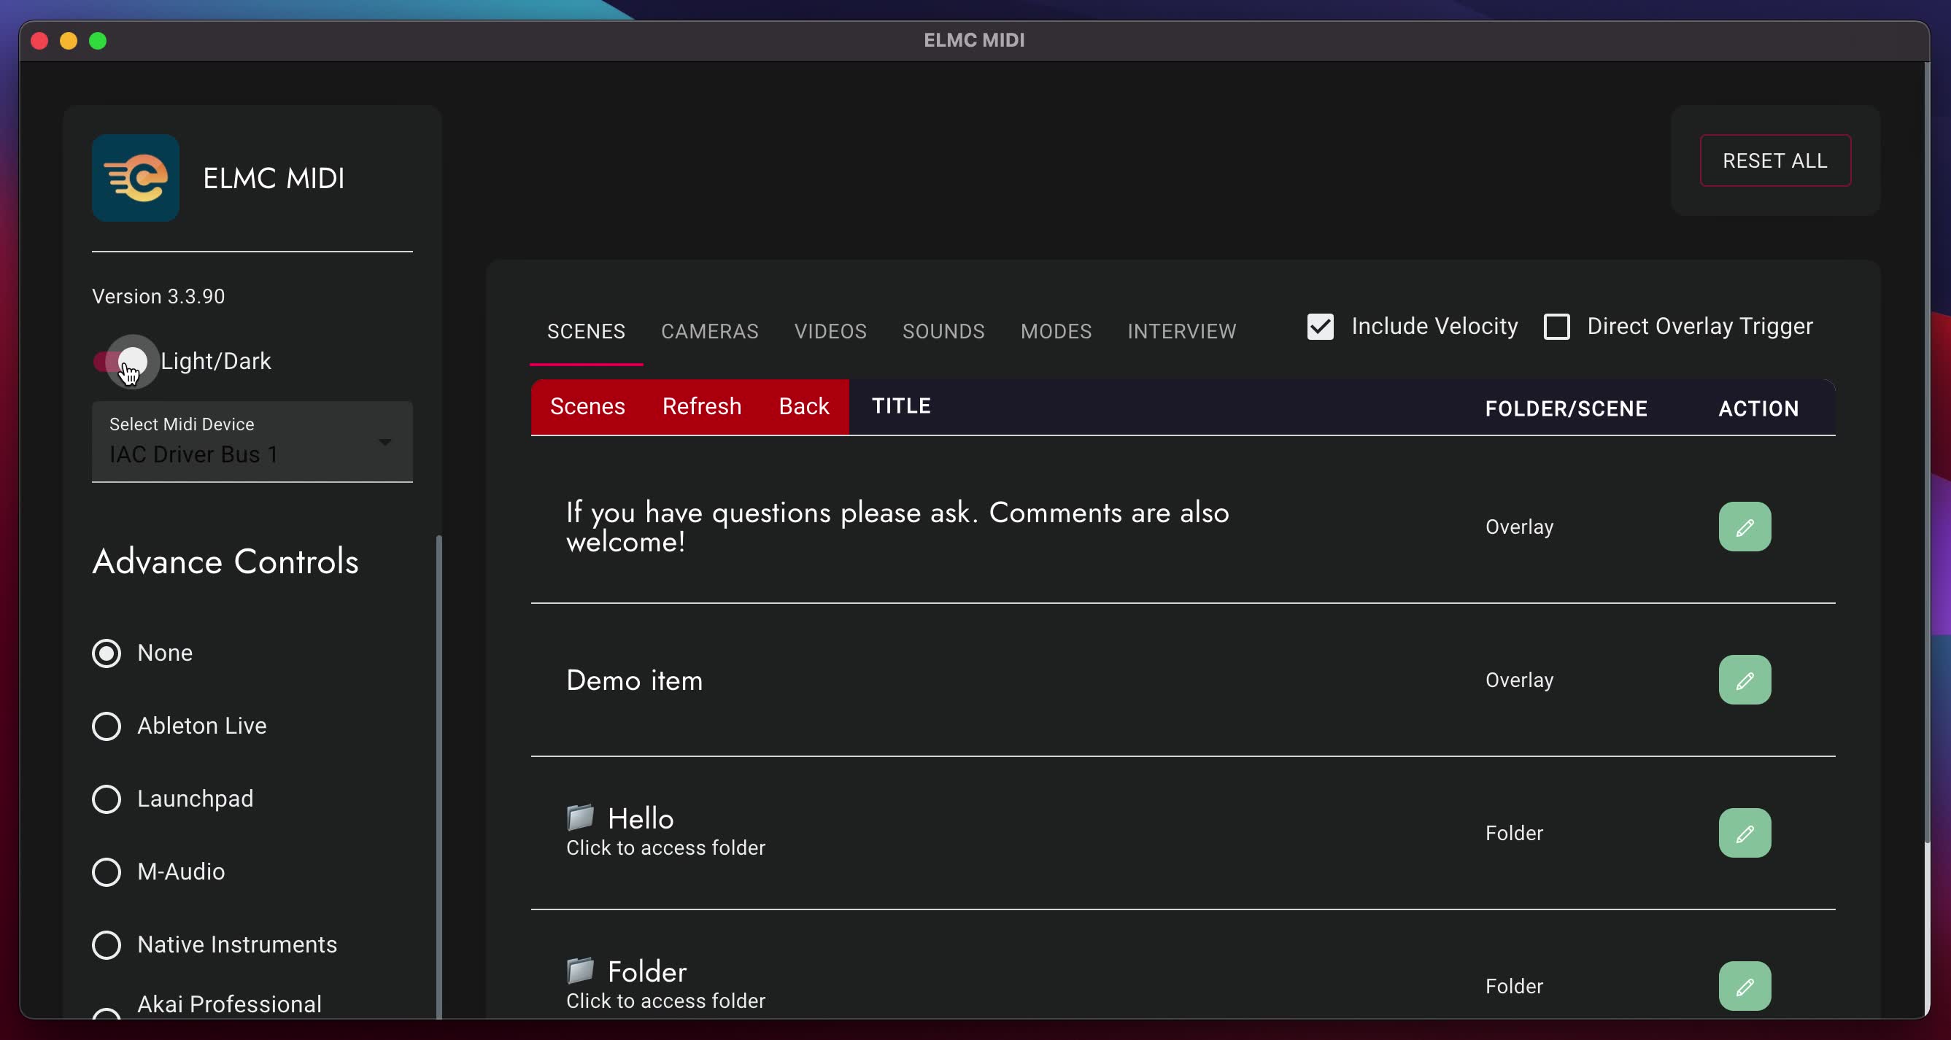Click the TITLE column header

click(901, 405)
